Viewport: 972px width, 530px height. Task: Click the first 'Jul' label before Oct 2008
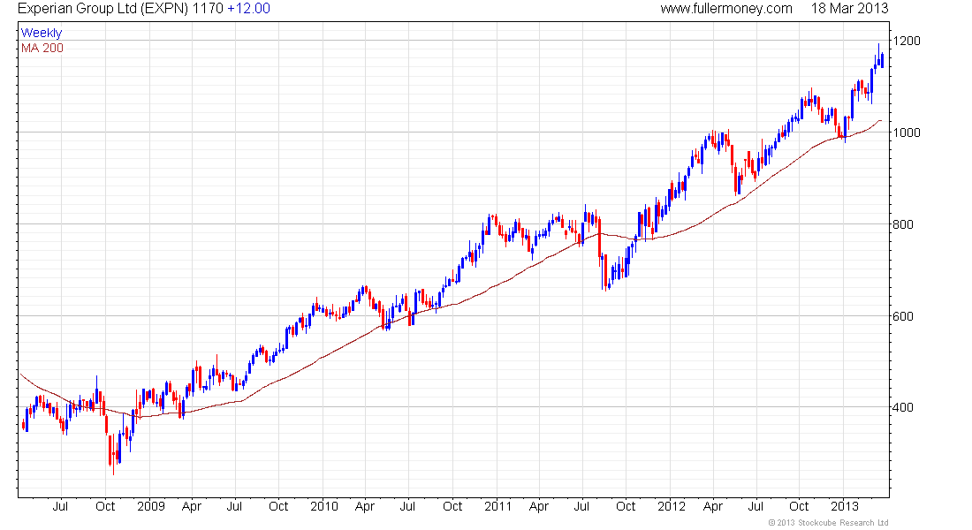pyautogui.click(x=60, y=506)
